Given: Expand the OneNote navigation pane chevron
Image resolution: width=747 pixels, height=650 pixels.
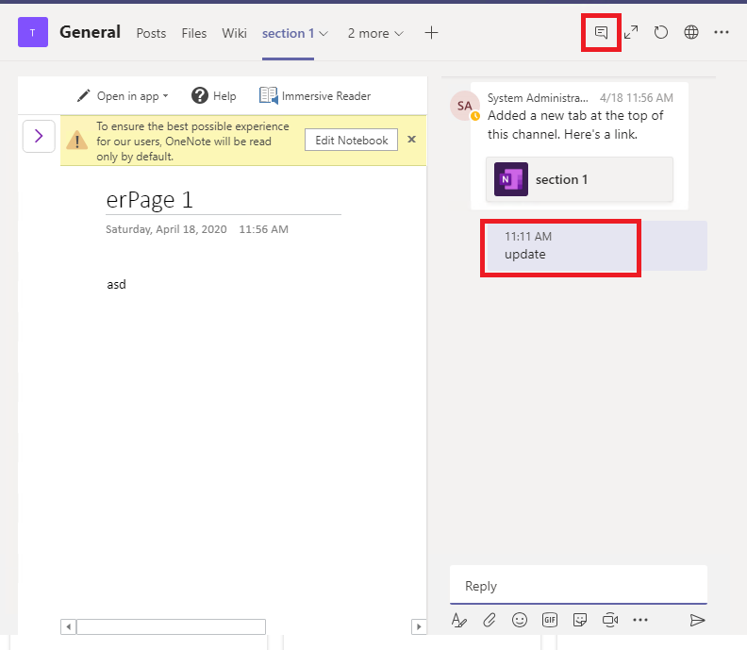Looking at the screenshot, I should point(39,136).
